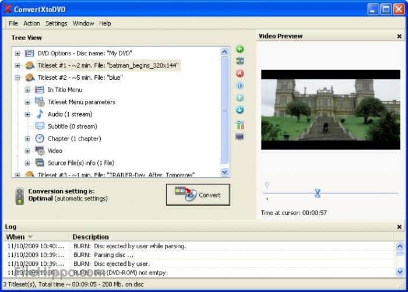Image resolution: width=408 pixels, height=292 pixels.
Task: Expand the Audio (1 stream) node
Action: [27, 114]
